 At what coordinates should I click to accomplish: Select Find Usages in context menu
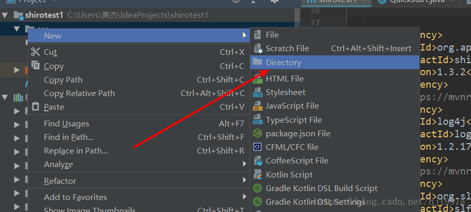[139, 123]
